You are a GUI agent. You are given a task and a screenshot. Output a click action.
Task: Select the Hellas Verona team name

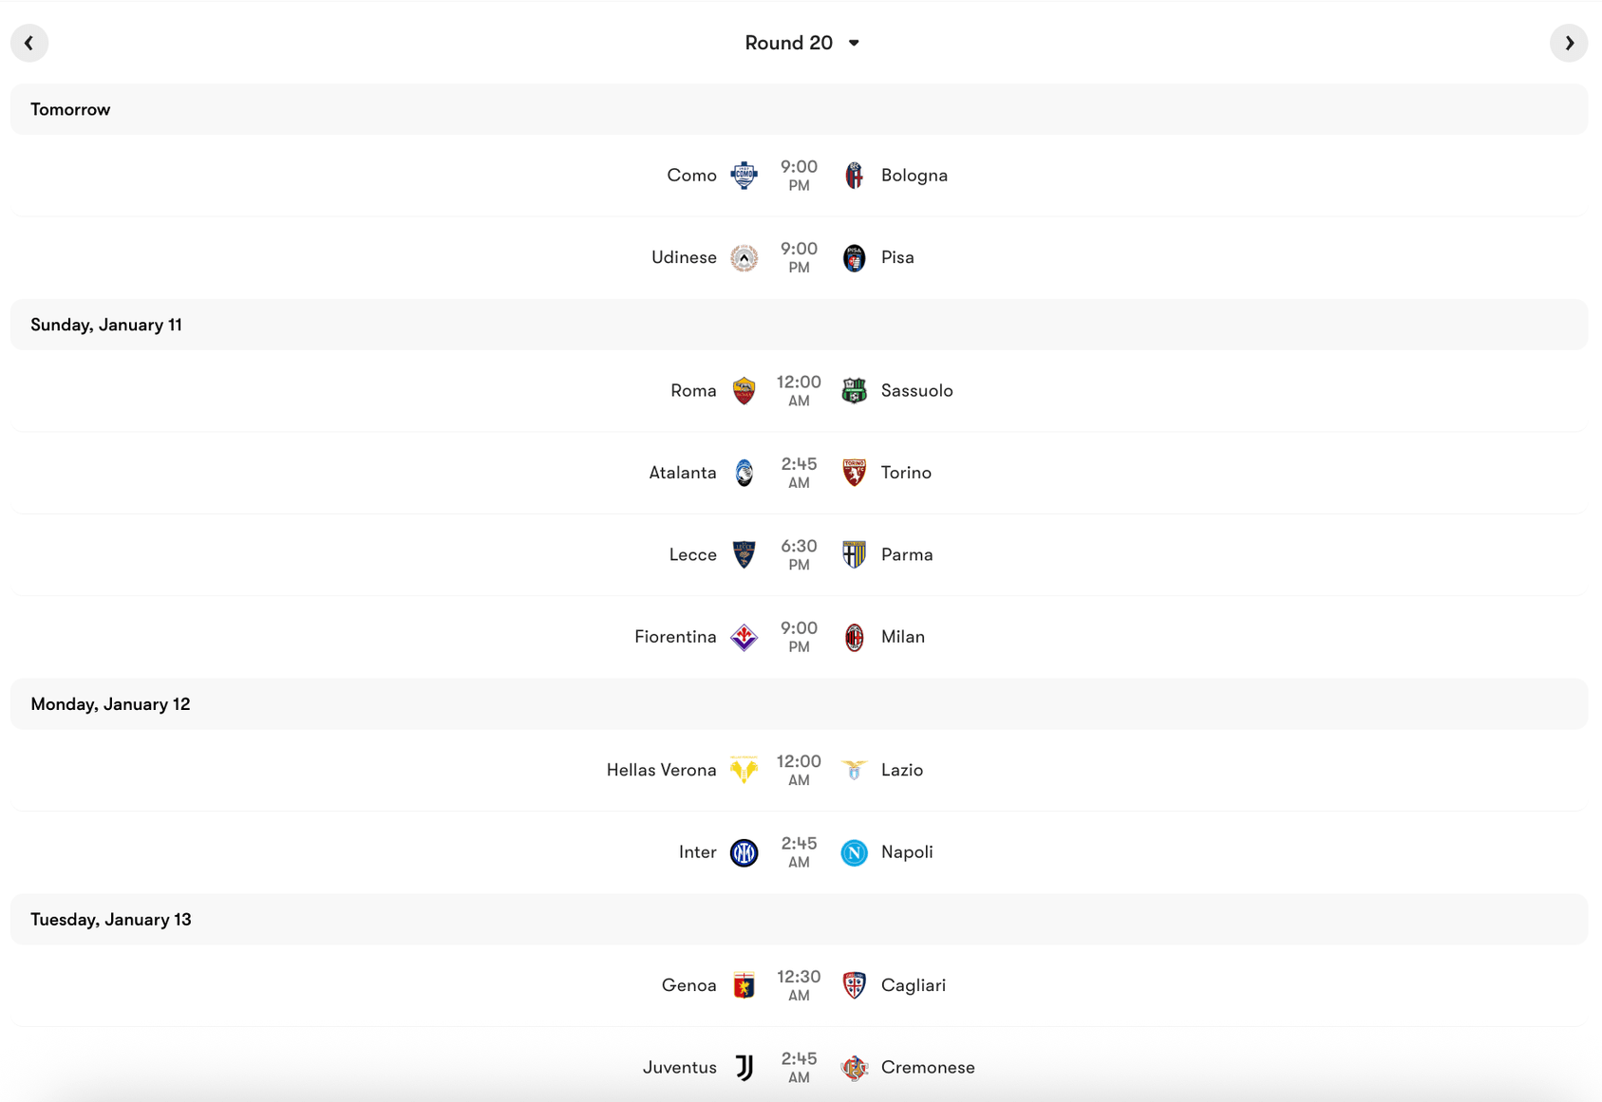pos(661,770)
